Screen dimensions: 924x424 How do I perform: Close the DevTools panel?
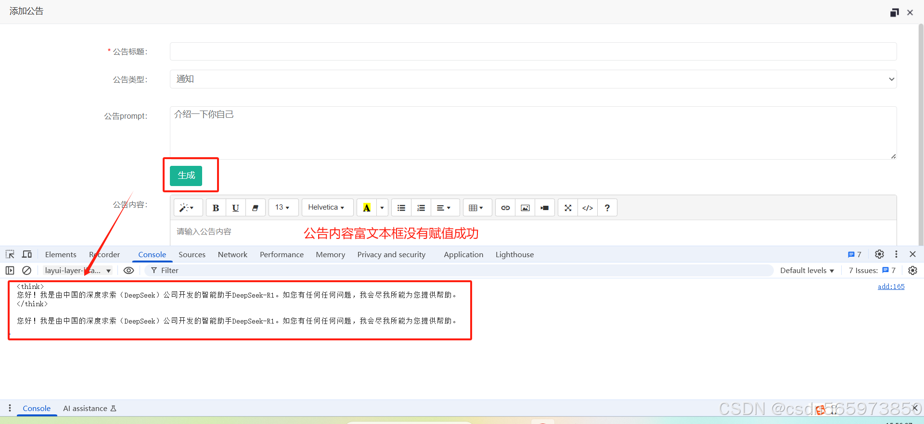coord(912,254)
